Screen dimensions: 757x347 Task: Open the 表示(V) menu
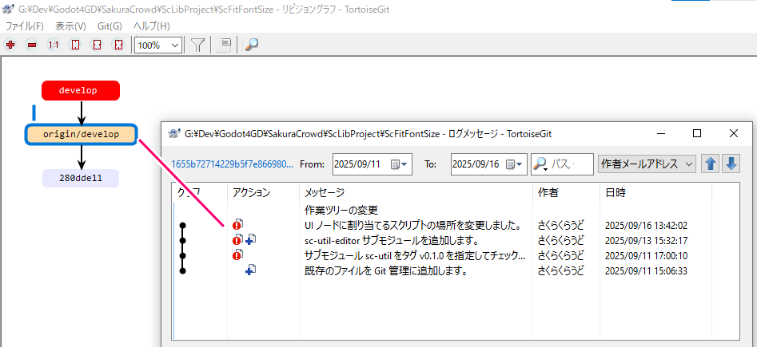(x=70, y=26)
